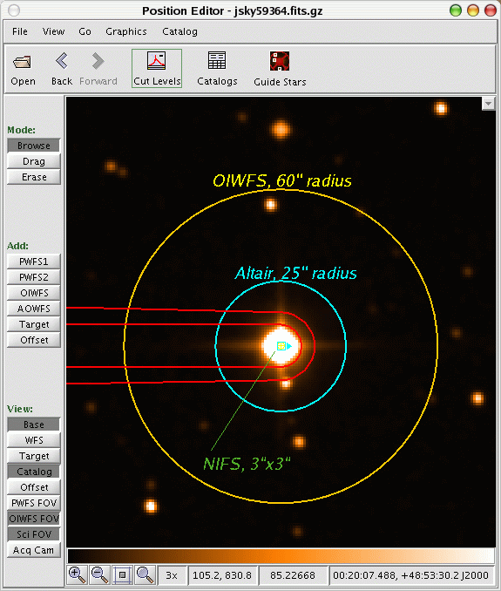Toggle OIWFS FOV display
The image size is (501, 591).
pyautogui.click(x=33, y=519)
